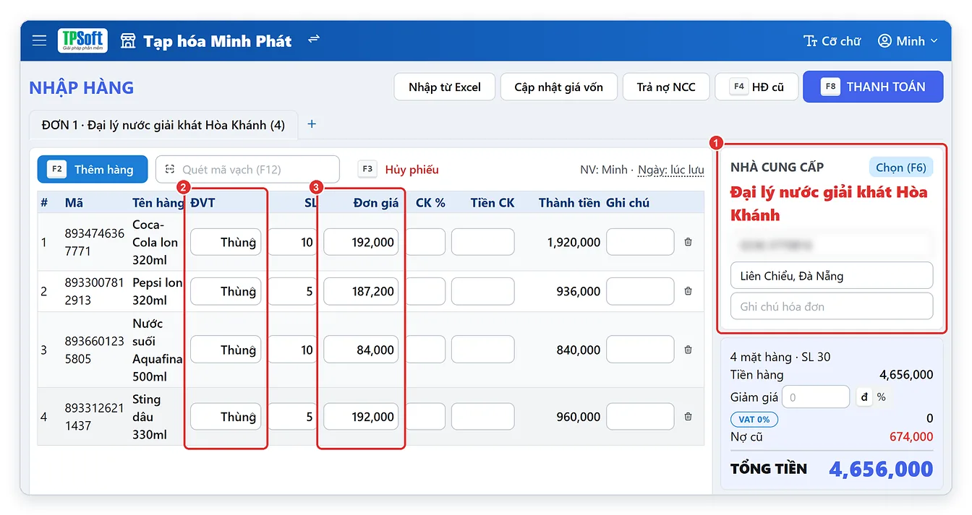Screen dimensions: 972x515
Task: Click the supplier name Đại lý nước giải khát Hòa Khánh
Action: [x=829, y=204]
